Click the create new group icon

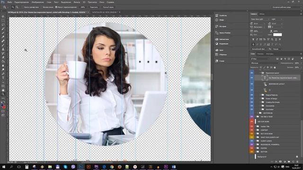point(289,161)
